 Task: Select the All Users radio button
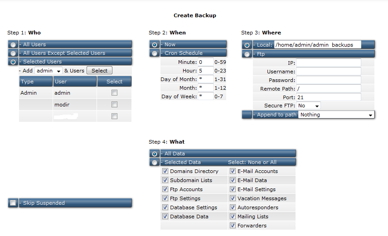tap(14, 44)
